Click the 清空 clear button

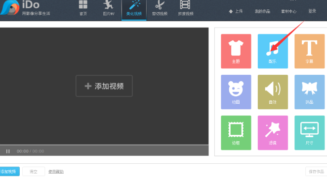tap(34, 172)
